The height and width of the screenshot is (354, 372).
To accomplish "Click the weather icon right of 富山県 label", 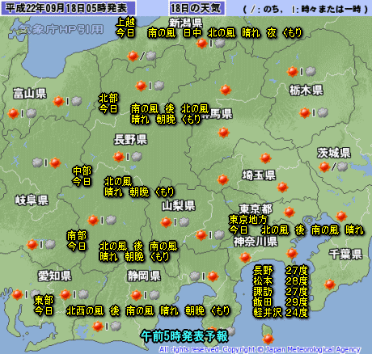I will [x=67, y=101].
